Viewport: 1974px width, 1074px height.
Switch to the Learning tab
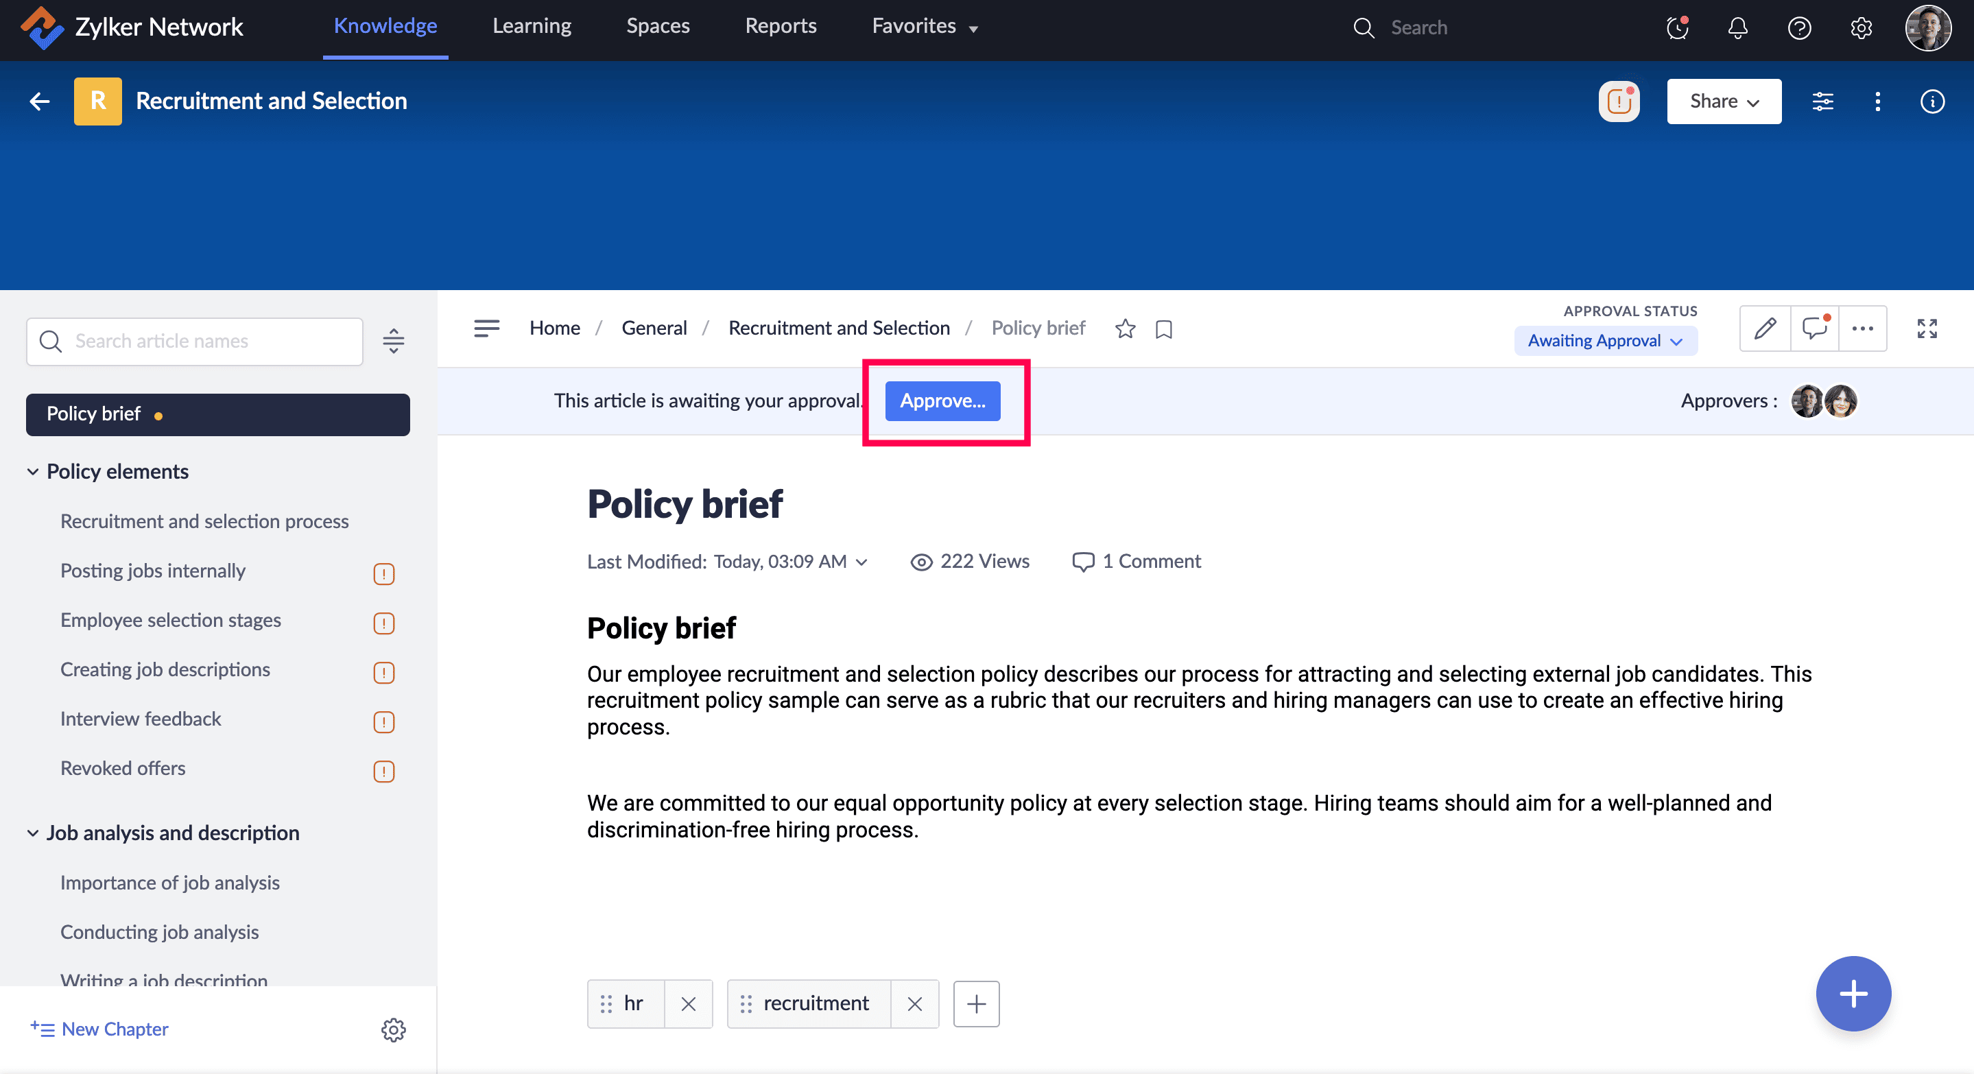click(x=531, y=27)
